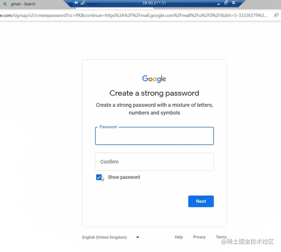Close the remote desktop connection bar

233,3
